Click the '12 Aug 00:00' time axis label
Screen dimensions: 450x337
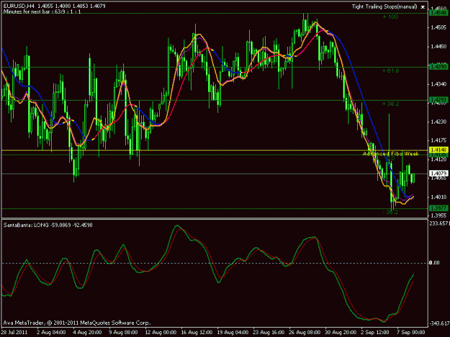(161, 332)
